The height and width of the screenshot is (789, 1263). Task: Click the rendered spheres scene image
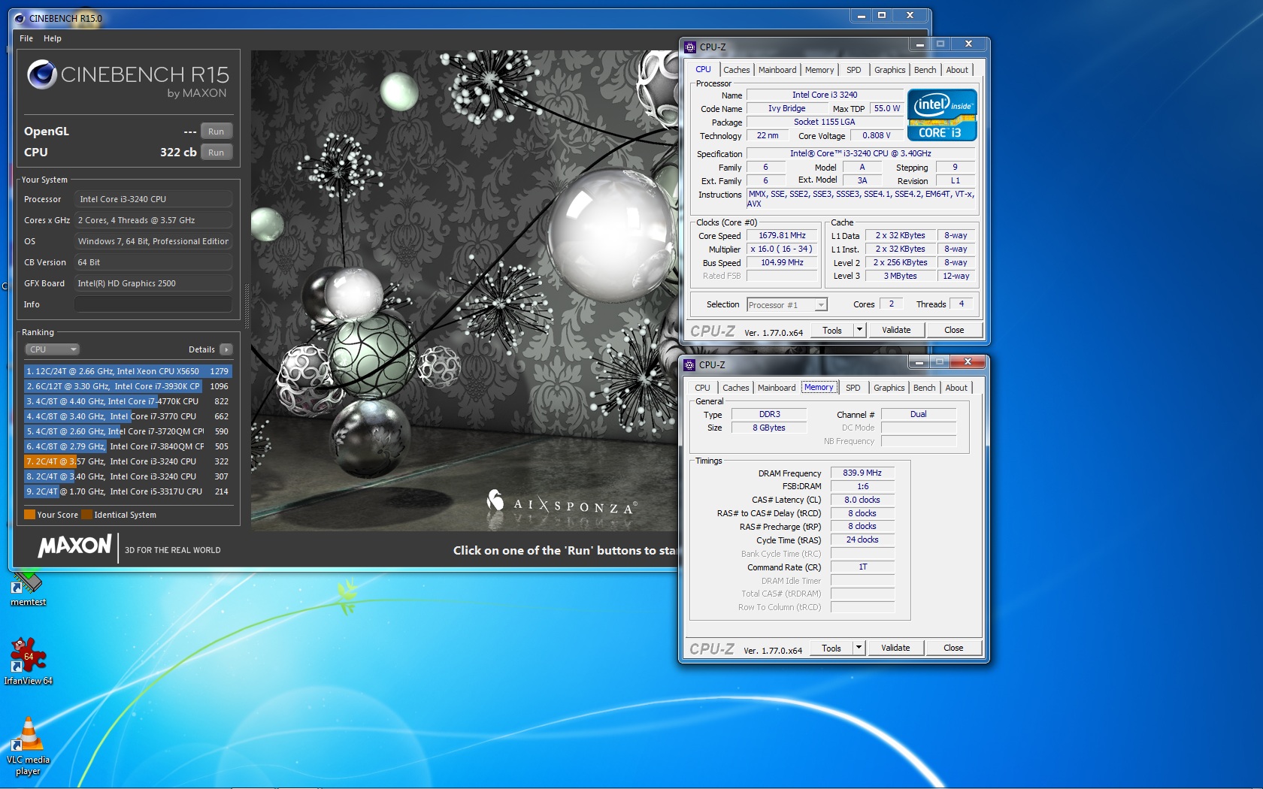pos(465,291)
